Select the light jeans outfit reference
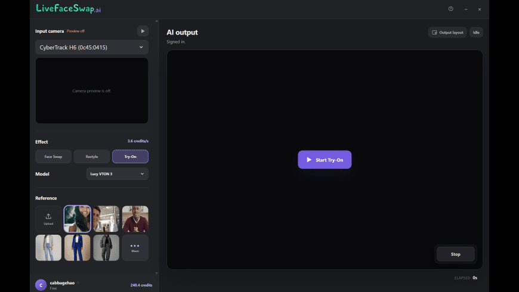 click(x=48, y=248)
